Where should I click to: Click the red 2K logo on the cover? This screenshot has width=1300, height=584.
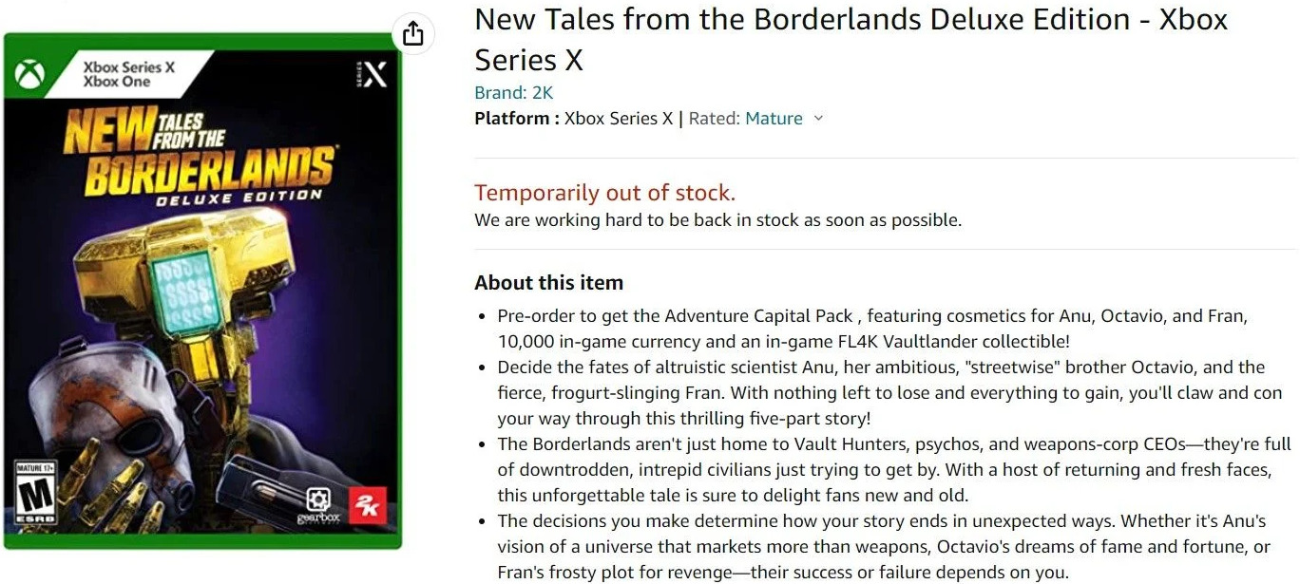[x=366, y=505]
